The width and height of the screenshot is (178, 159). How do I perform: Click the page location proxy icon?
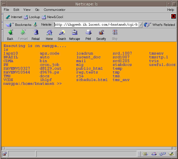[35, 25]
